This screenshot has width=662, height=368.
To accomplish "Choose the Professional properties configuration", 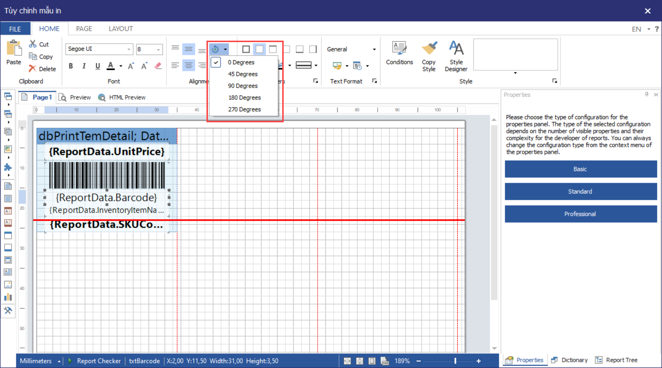I will click(x=581, y=214).
